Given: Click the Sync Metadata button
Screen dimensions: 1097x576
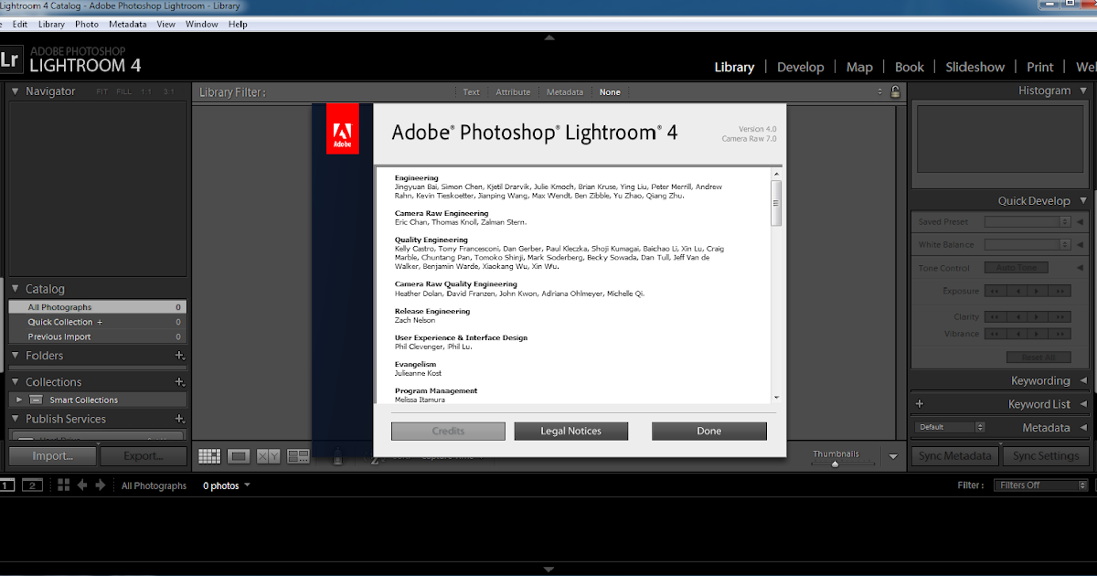Looking at the screenshot, I should tap(955, 456).
